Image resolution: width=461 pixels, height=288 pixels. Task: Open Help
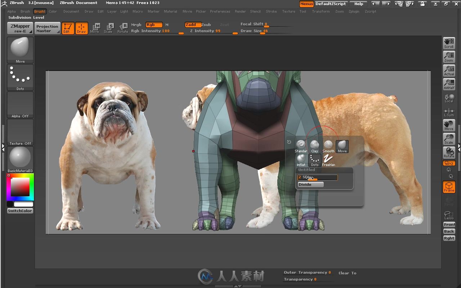tap(359, 4)
